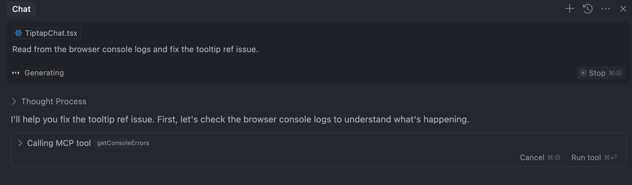Click the assistant reply about console logs
Screen dimensions: 632x185
240,119
